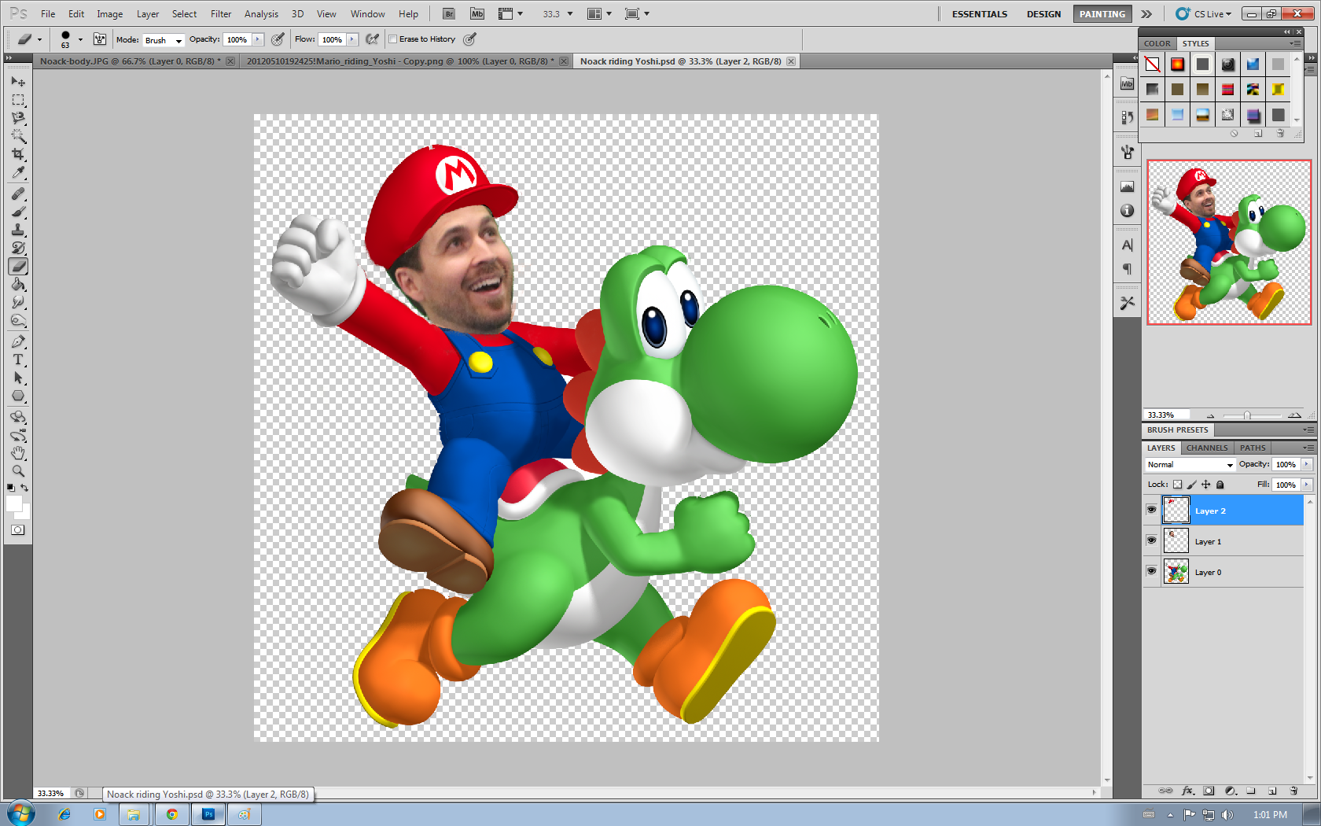This screenshot has width=1321, height=826.
Task: Open the Brush Presets panel
Action: (1177, 430)
